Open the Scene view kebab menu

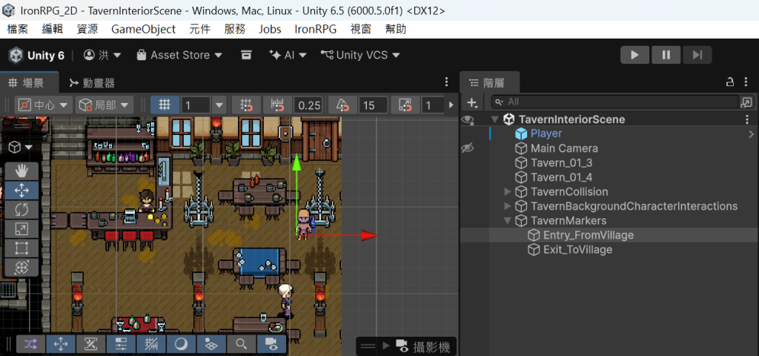[x=447, y=82]
